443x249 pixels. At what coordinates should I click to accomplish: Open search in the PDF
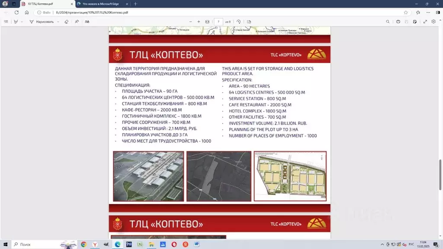388,22
